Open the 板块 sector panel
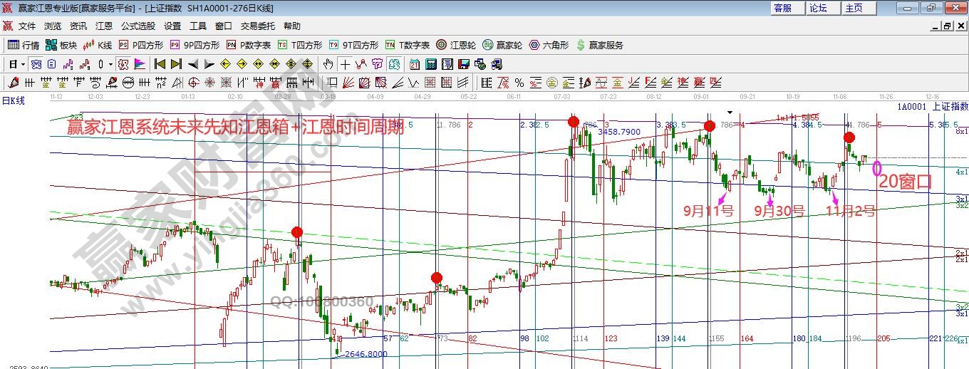Image resolution: width=969 pixels, height=369 pixels. tap(61, 45)
